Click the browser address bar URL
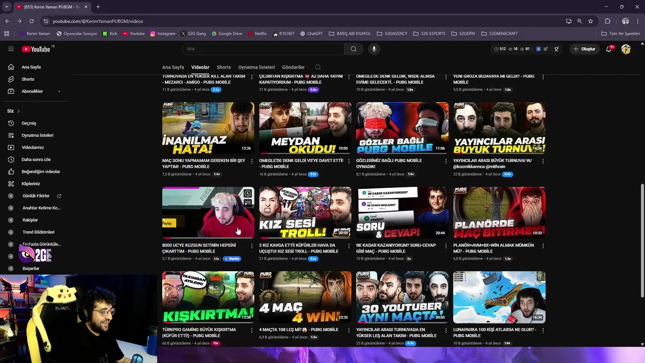The width and height of the screenshot is (645, 363). pyautogui.click(x=98, y=21)
